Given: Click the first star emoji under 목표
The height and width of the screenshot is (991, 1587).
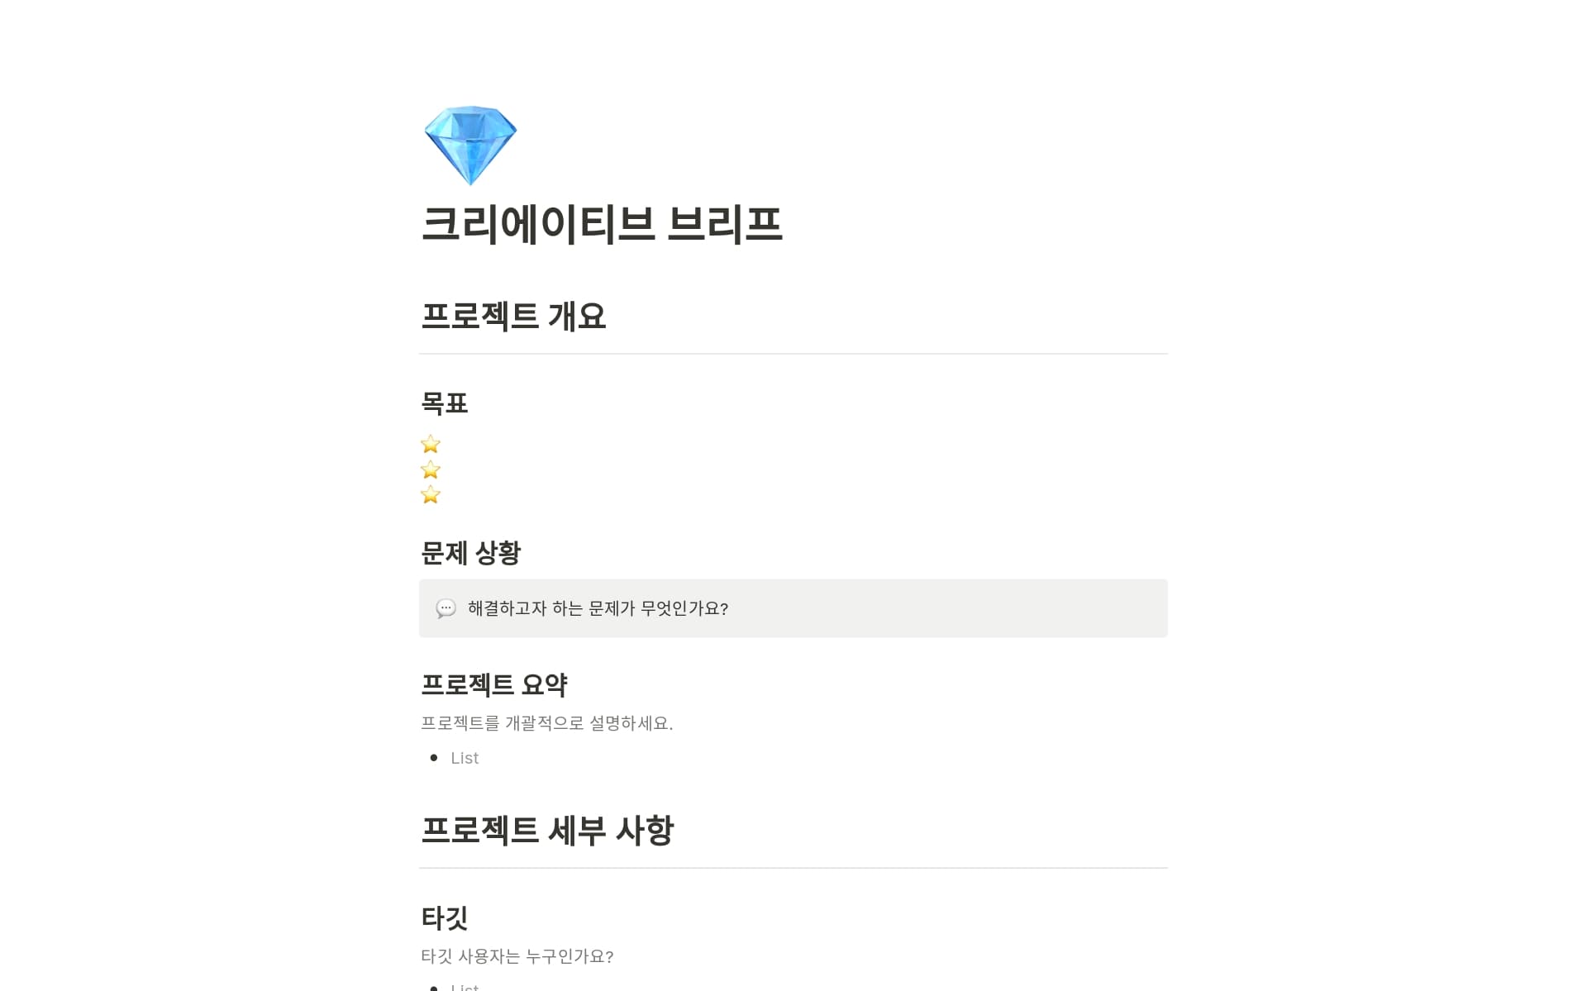Looking at the screenshot, I should click(431, 445).
